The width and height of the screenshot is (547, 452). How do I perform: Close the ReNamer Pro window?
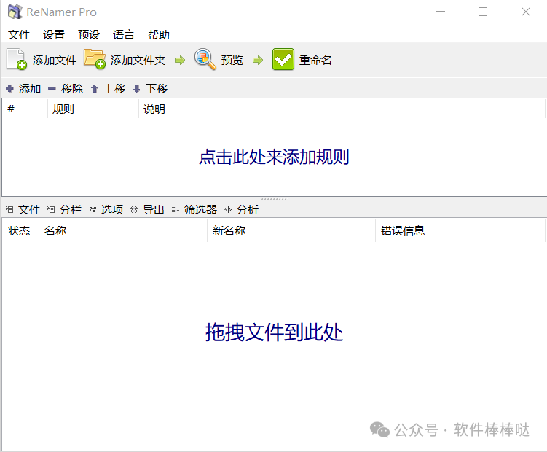526,12
